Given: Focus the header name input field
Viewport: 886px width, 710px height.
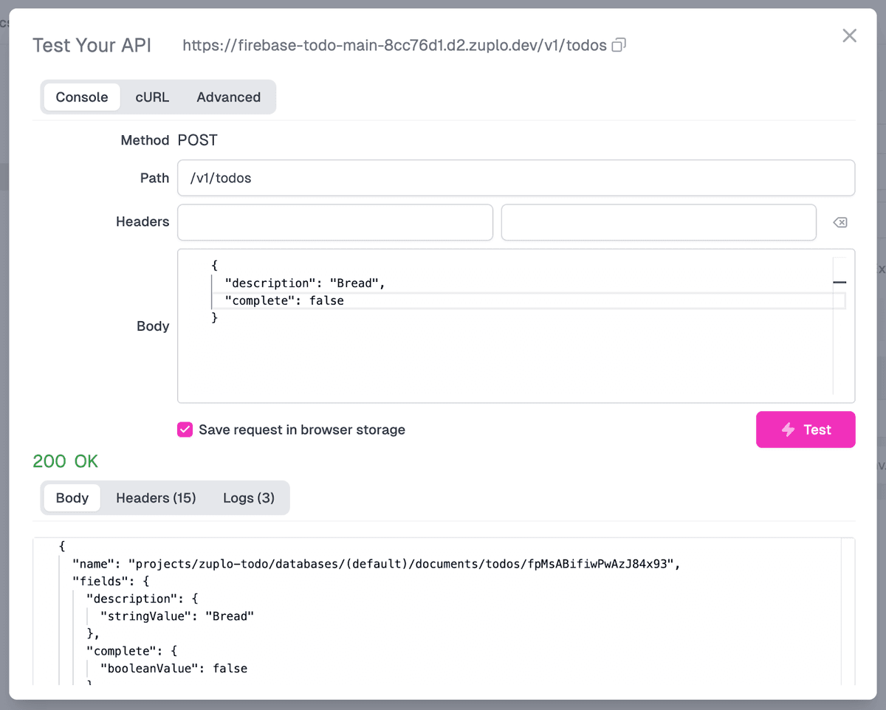Looking at the screenshot, I should click(335, 222).
